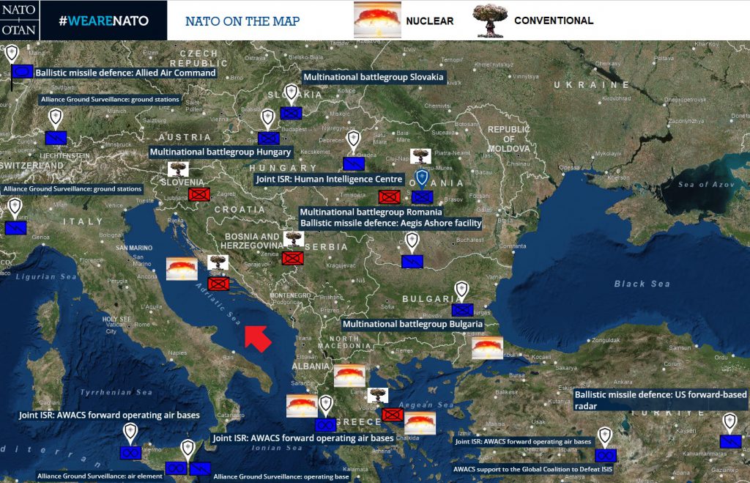The width and height of the screenshot is (750, 483).
Task: Click blue unit symbol under Slovakia pin
Action: pyautogui.click(x=292, y=113)
